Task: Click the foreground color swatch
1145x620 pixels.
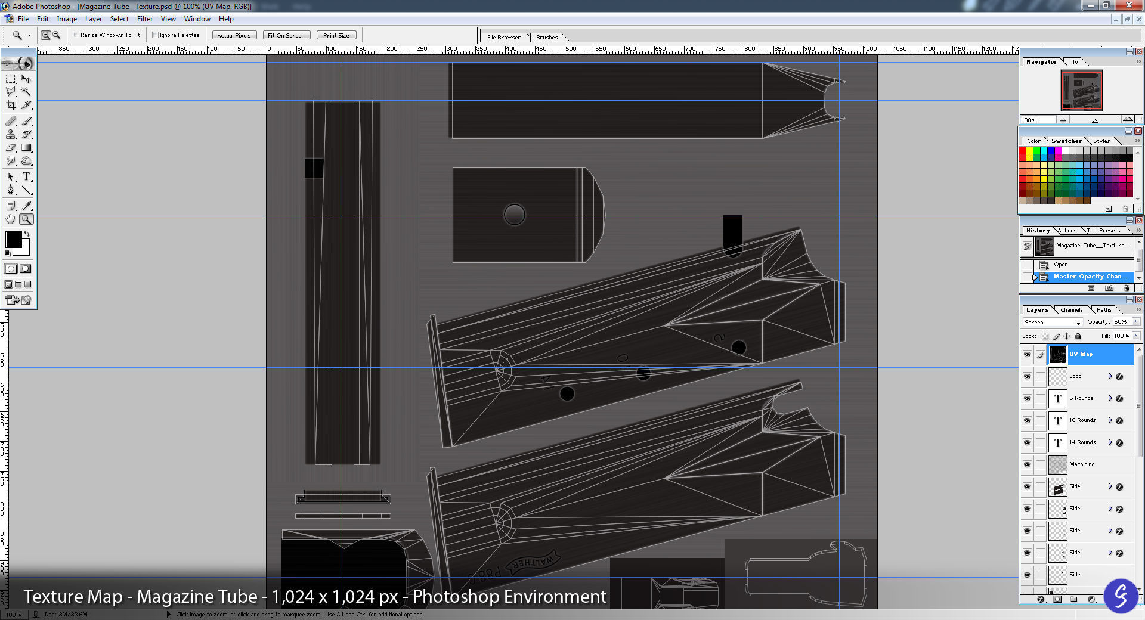Action: tap(13, 240)
